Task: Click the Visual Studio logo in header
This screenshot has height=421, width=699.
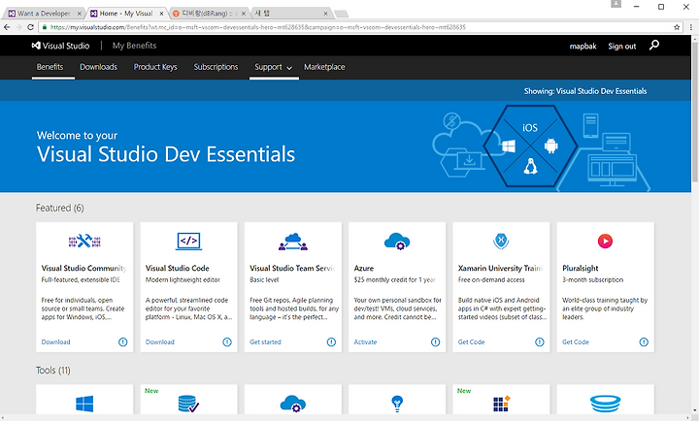Action: point(60,46)
